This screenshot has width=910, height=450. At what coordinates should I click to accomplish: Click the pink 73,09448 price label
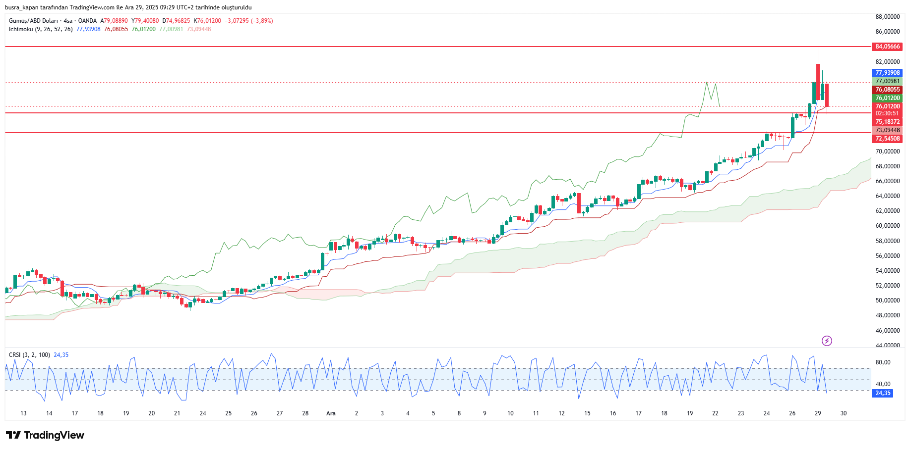(x=887, y=130)
